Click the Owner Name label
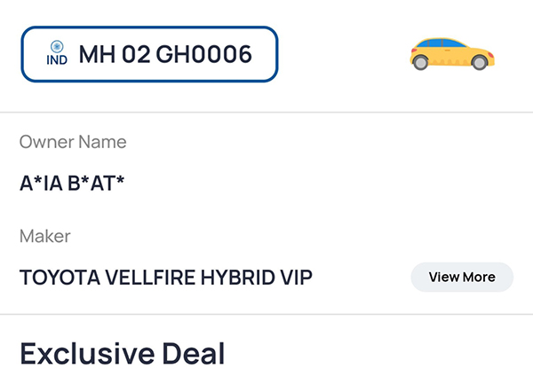This screenshot has height=384, width=533. (73, 142)
